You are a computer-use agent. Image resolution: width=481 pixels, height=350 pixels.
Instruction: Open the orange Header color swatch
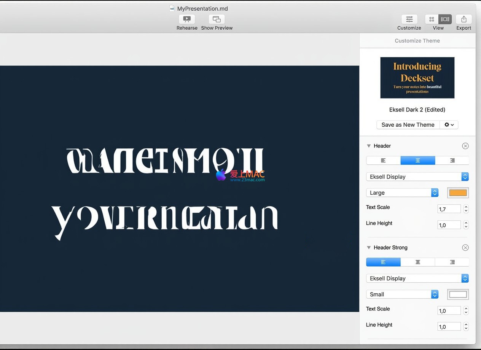coord(458,193)
